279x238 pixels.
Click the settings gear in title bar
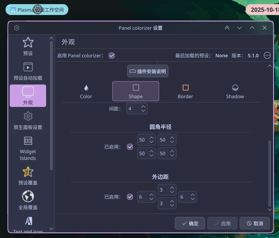(17, 28)
